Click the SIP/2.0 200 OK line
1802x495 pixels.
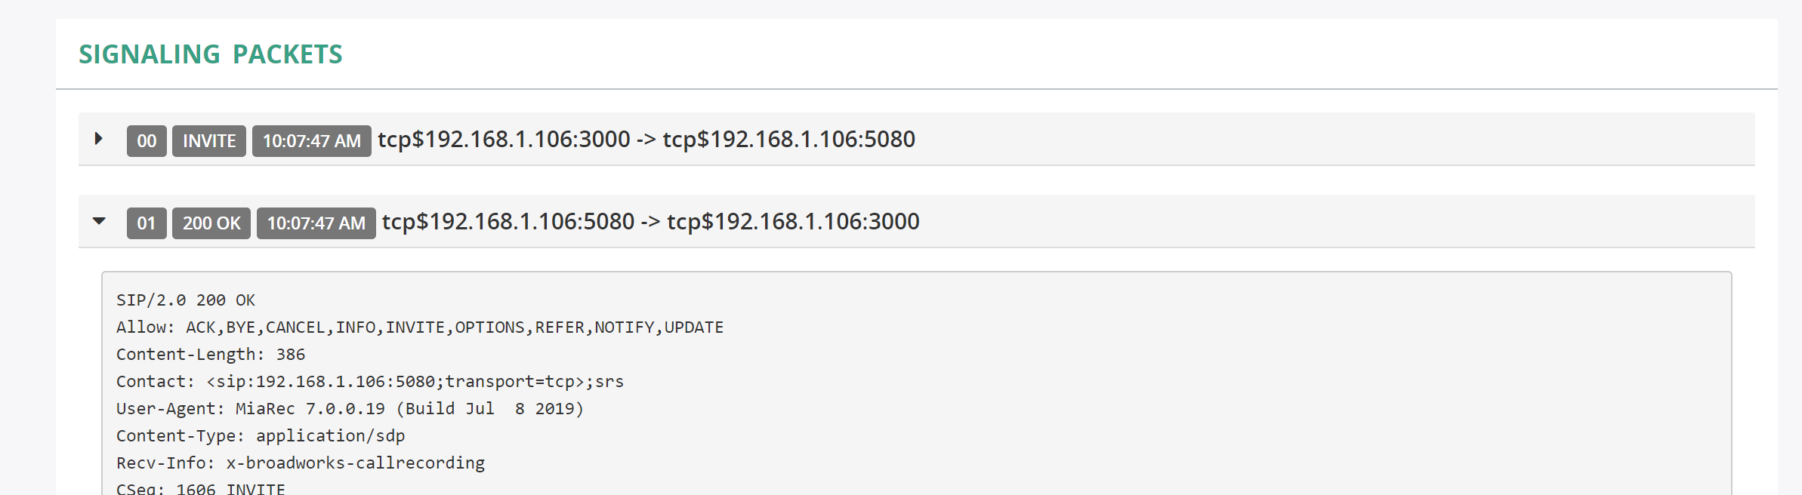pos(186,300)
